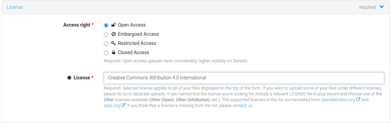Choose the Closed Access radio option
The height and width of the screenshot is (123, 391).
[106, 53]
